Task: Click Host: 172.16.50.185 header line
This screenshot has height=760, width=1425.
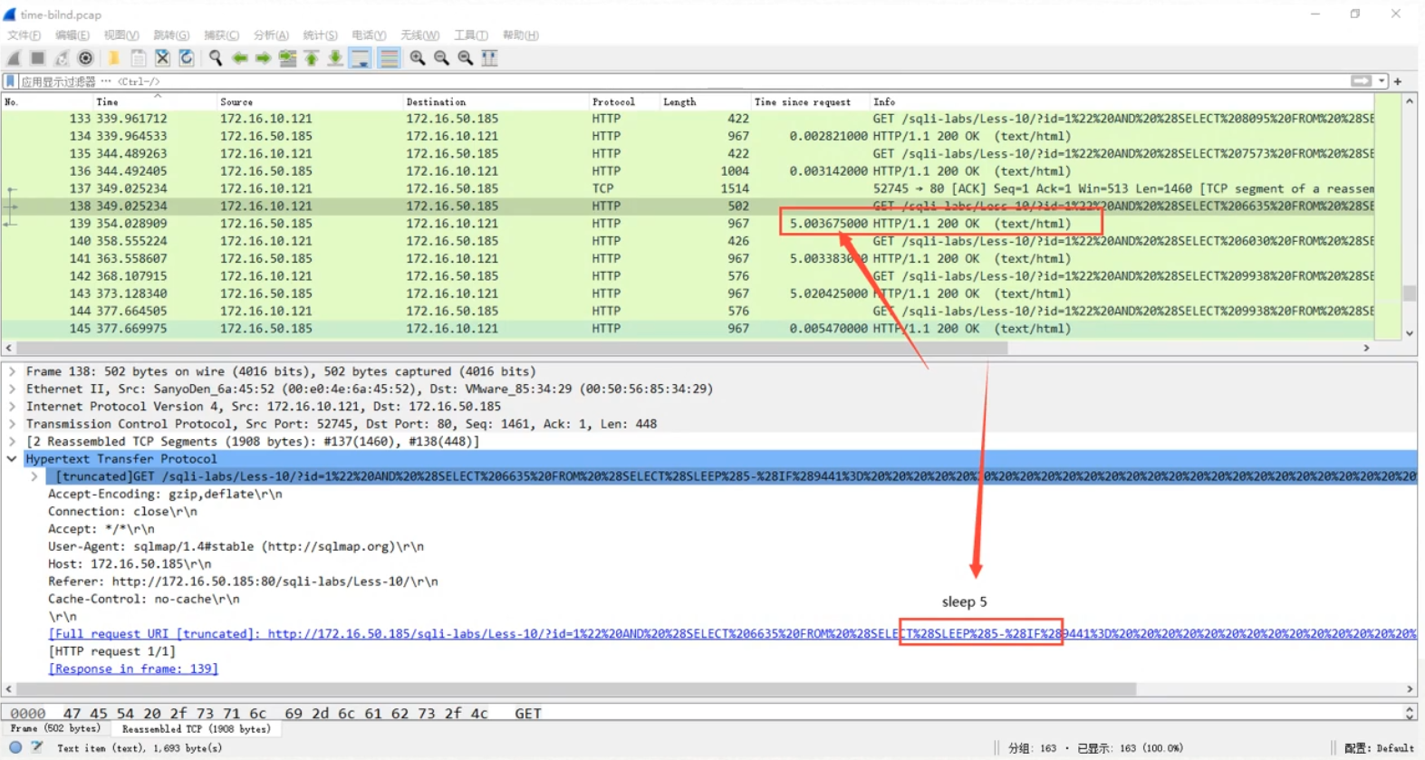Action: tap(130, 564)
